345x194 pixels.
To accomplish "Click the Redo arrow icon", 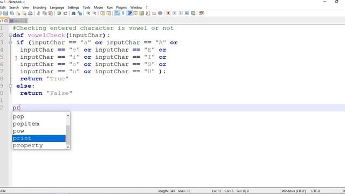I will coord(65,13).
